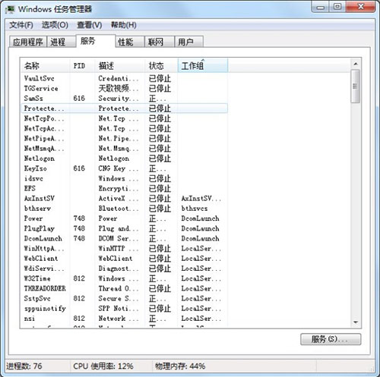Image resolution: width=380 pixels, height=377 pixels.
Task: Select the Protecte... service name
Action: (44, 108)
